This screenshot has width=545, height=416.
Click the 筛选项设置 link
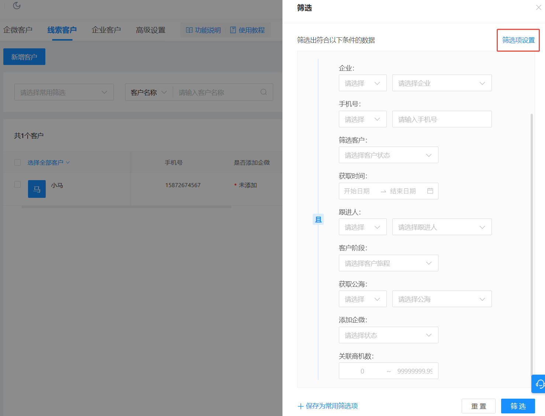point(518,40)
